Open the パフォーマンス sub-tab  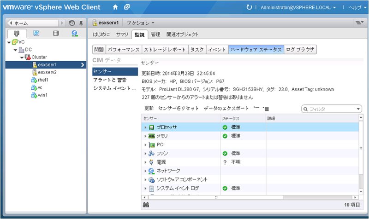click(x=124, y=50)
